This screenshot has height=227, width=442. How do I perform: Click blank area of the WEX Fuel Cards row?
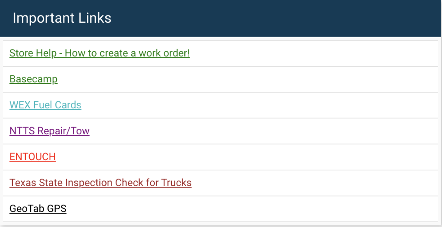(259, 105)
